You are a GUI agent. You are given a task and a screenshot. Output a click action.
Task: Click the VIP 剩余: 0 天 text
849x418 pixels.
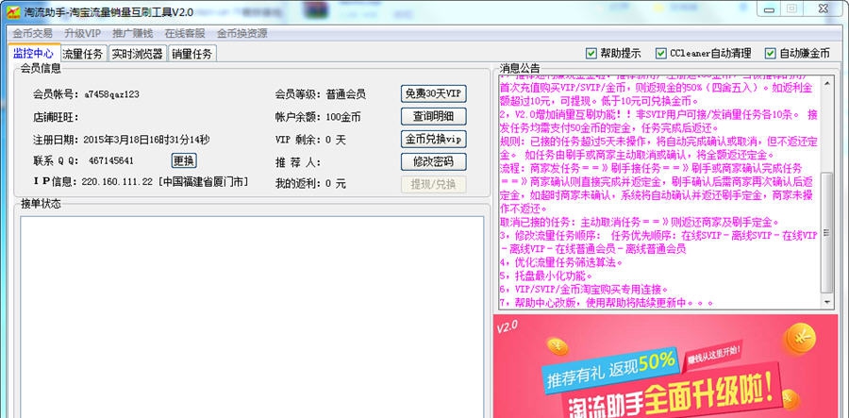point(310,140)
